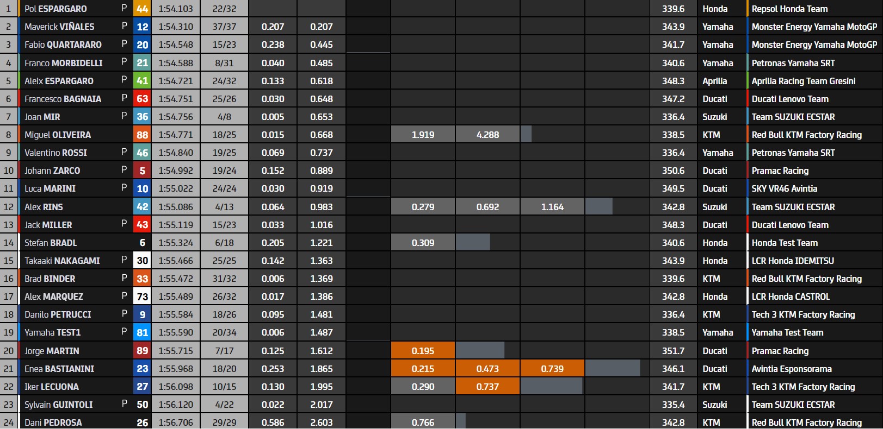Click number badge 26 for Pedrosa
The height and width of the screenshot is (429, 883).
point(142,422)
